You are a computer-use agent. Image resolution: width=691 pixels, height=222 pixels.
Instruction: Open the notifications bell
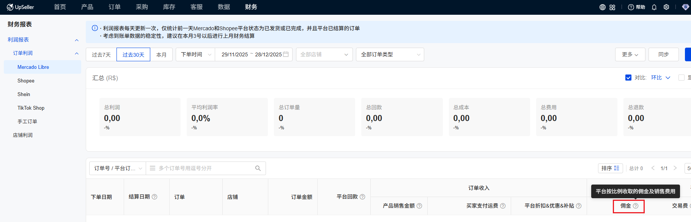click(x=654, y=7)
